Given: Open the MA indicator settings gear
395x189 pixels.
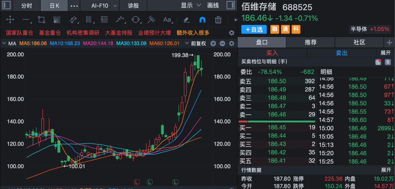Looking at the screenshot, I should pos(231,44).
